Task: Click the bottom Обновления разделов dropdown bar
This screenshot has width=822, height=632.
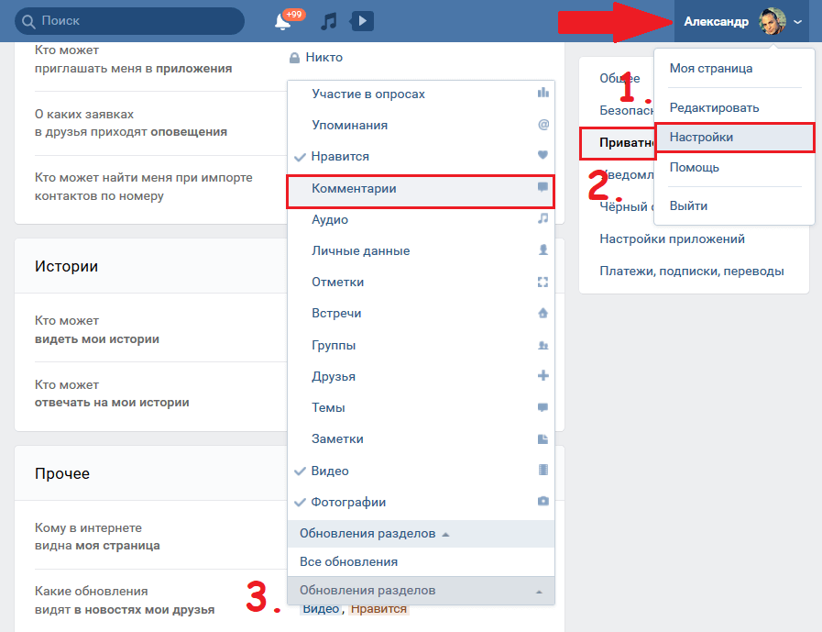Action: pyautogui.click(x=421, y=591)
